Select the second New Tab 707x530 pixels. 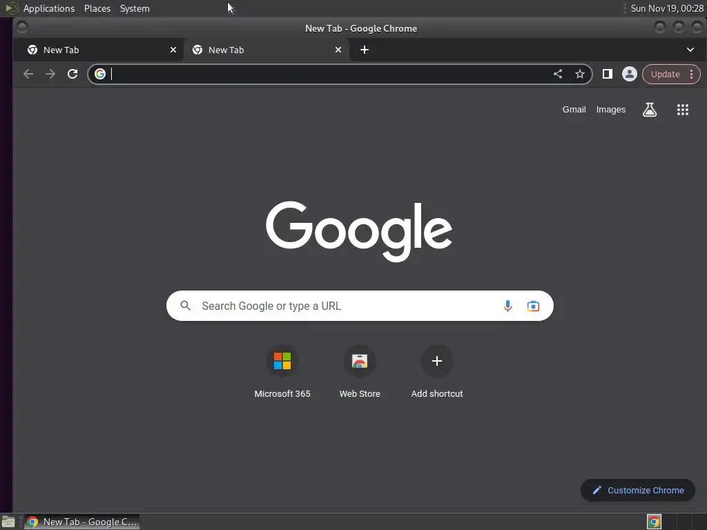[x=267, y=50]
